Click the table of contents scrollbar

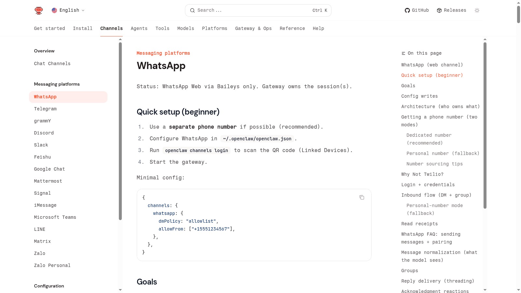(x=485, y=125)
